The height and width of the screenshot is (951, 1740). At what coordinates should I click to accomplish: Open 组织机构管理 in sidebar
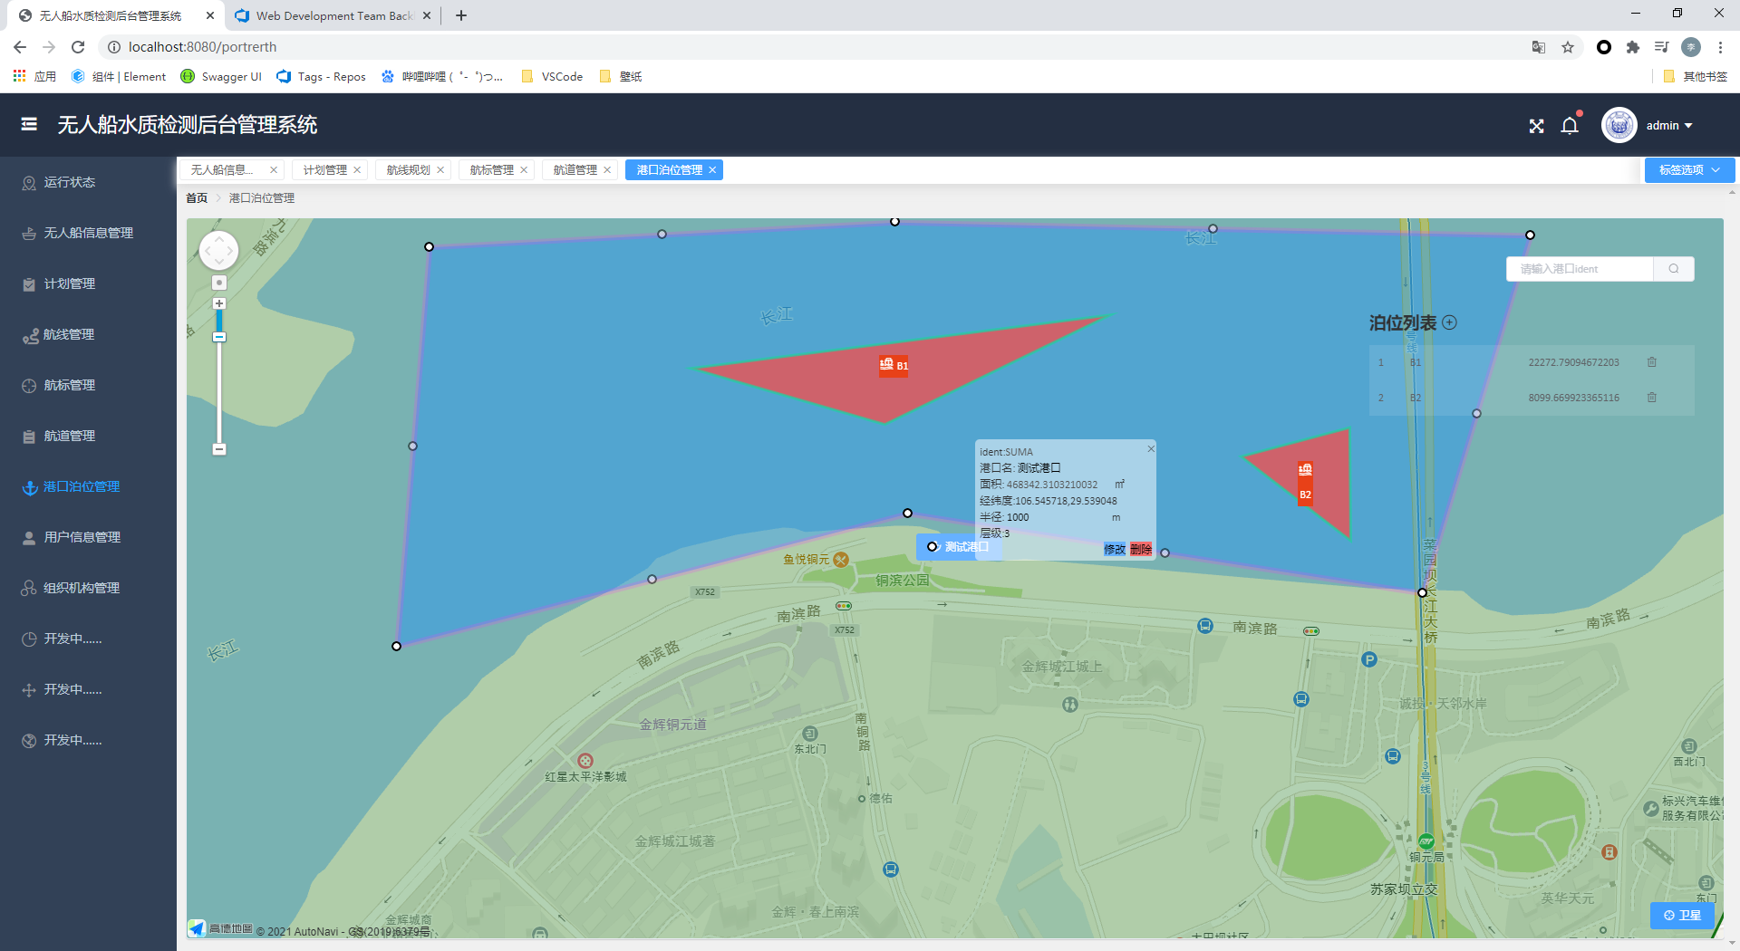88,588
